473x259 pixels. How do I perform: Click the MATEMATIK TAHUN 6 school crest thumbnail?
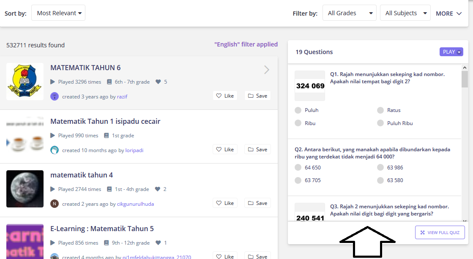pyautogui.click(x=25, y=82)
